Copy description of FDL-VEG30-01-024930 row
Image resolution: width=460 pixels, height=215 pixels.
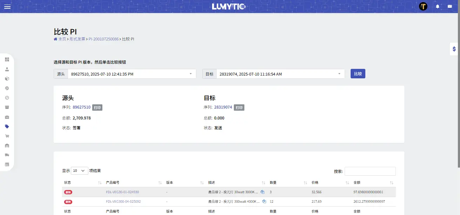coord(263,192)
